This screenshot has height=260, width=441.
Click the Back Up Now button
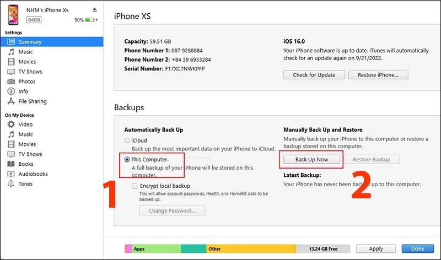click(312, 160)
